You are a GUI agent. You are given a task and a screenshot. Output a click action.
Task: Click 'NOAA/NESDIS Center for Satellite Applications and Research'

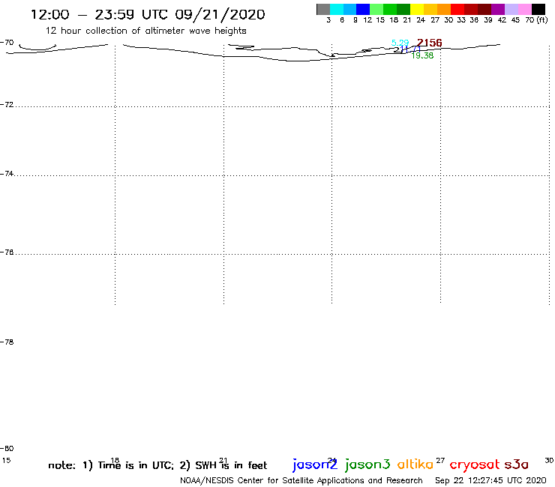pos(301,481)
